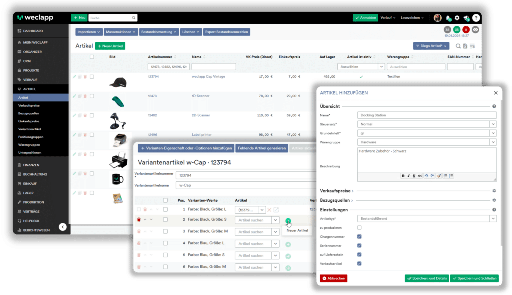Click the red X beside article (12379...
The image size is (512, 295).
[269, 210]
